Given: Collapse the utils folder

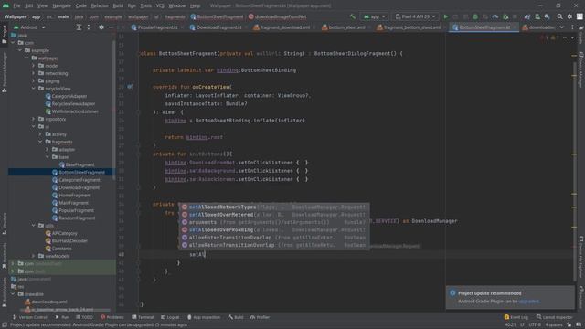Looking at the screenshot, I should point(33,226).
